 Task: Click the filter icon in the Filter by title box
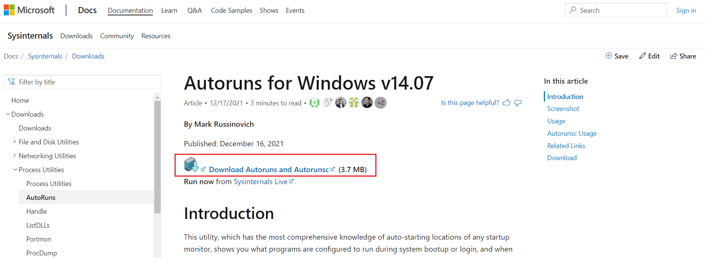pos(11,82)
